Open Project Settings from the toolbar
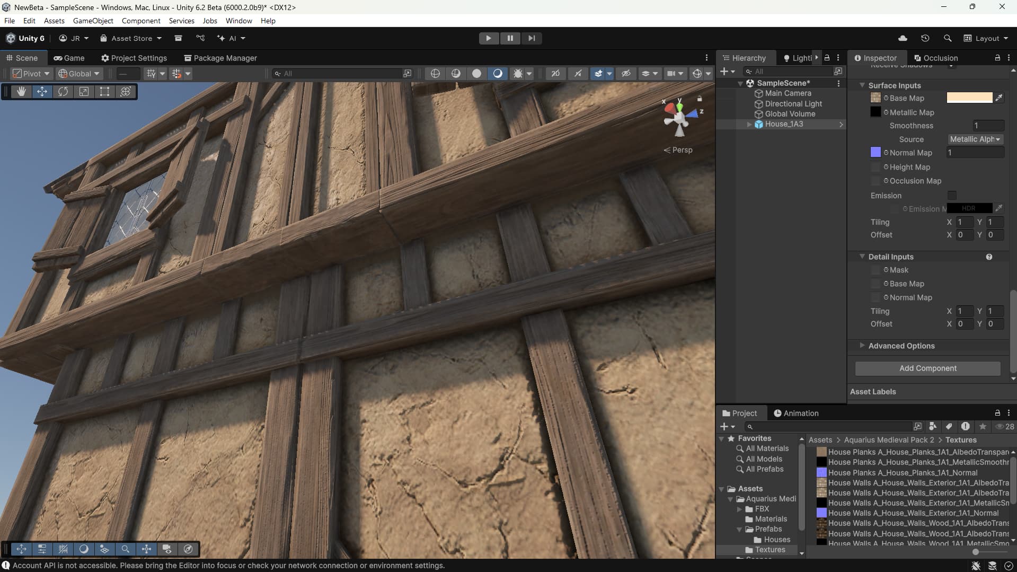Viewport: 1017px width, 572px height. click(134, 58)
